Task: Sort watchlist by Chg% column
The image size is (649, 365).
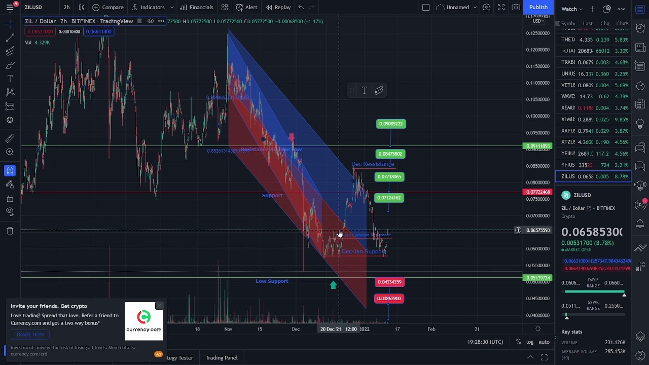Action: coord(622,24)
